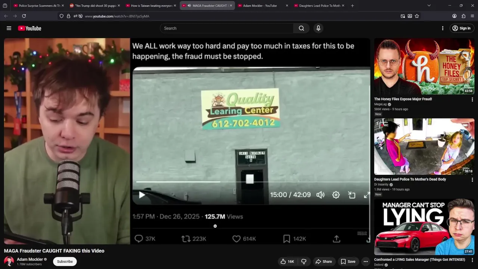Open Confronted a LYING Sales Manager title
Viewport: 478px width, 269px height.
[420, 259]
